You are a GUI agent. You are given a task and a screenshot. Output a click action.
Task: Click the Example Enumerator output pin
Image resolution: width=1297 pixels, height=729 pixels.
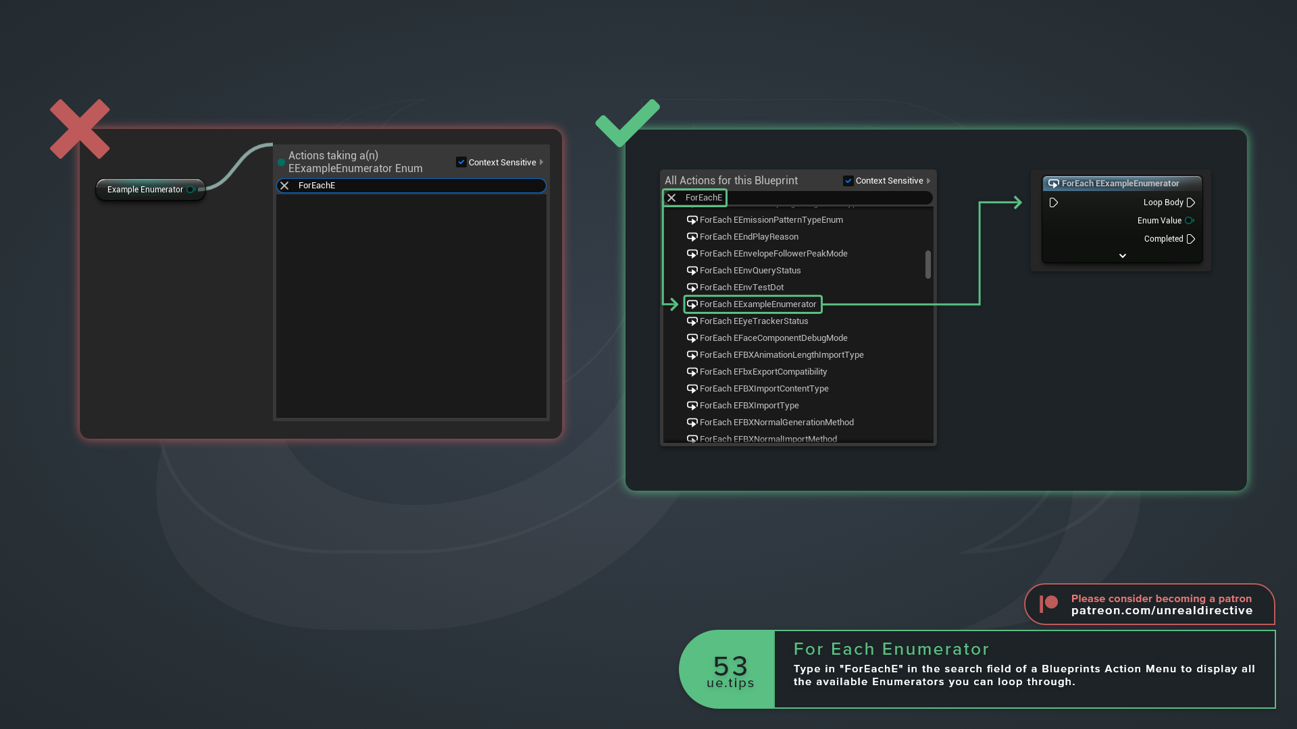point(190,190)
